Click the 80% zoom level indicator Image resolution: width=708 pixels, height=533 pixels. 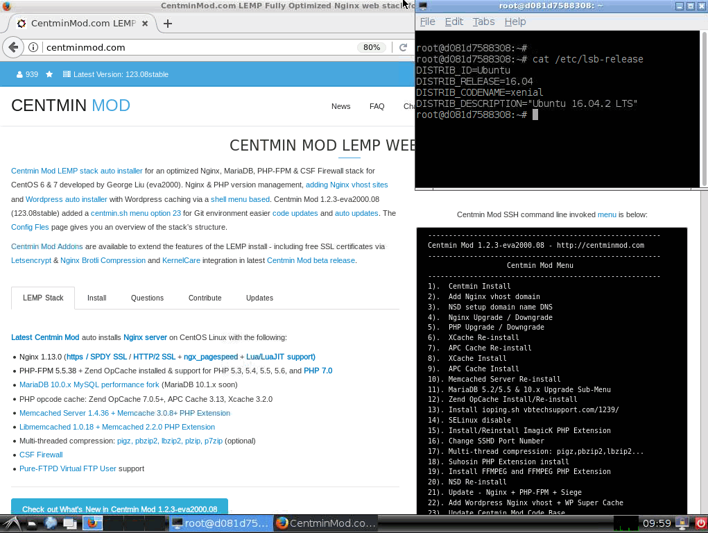click(x=372, y=47)
